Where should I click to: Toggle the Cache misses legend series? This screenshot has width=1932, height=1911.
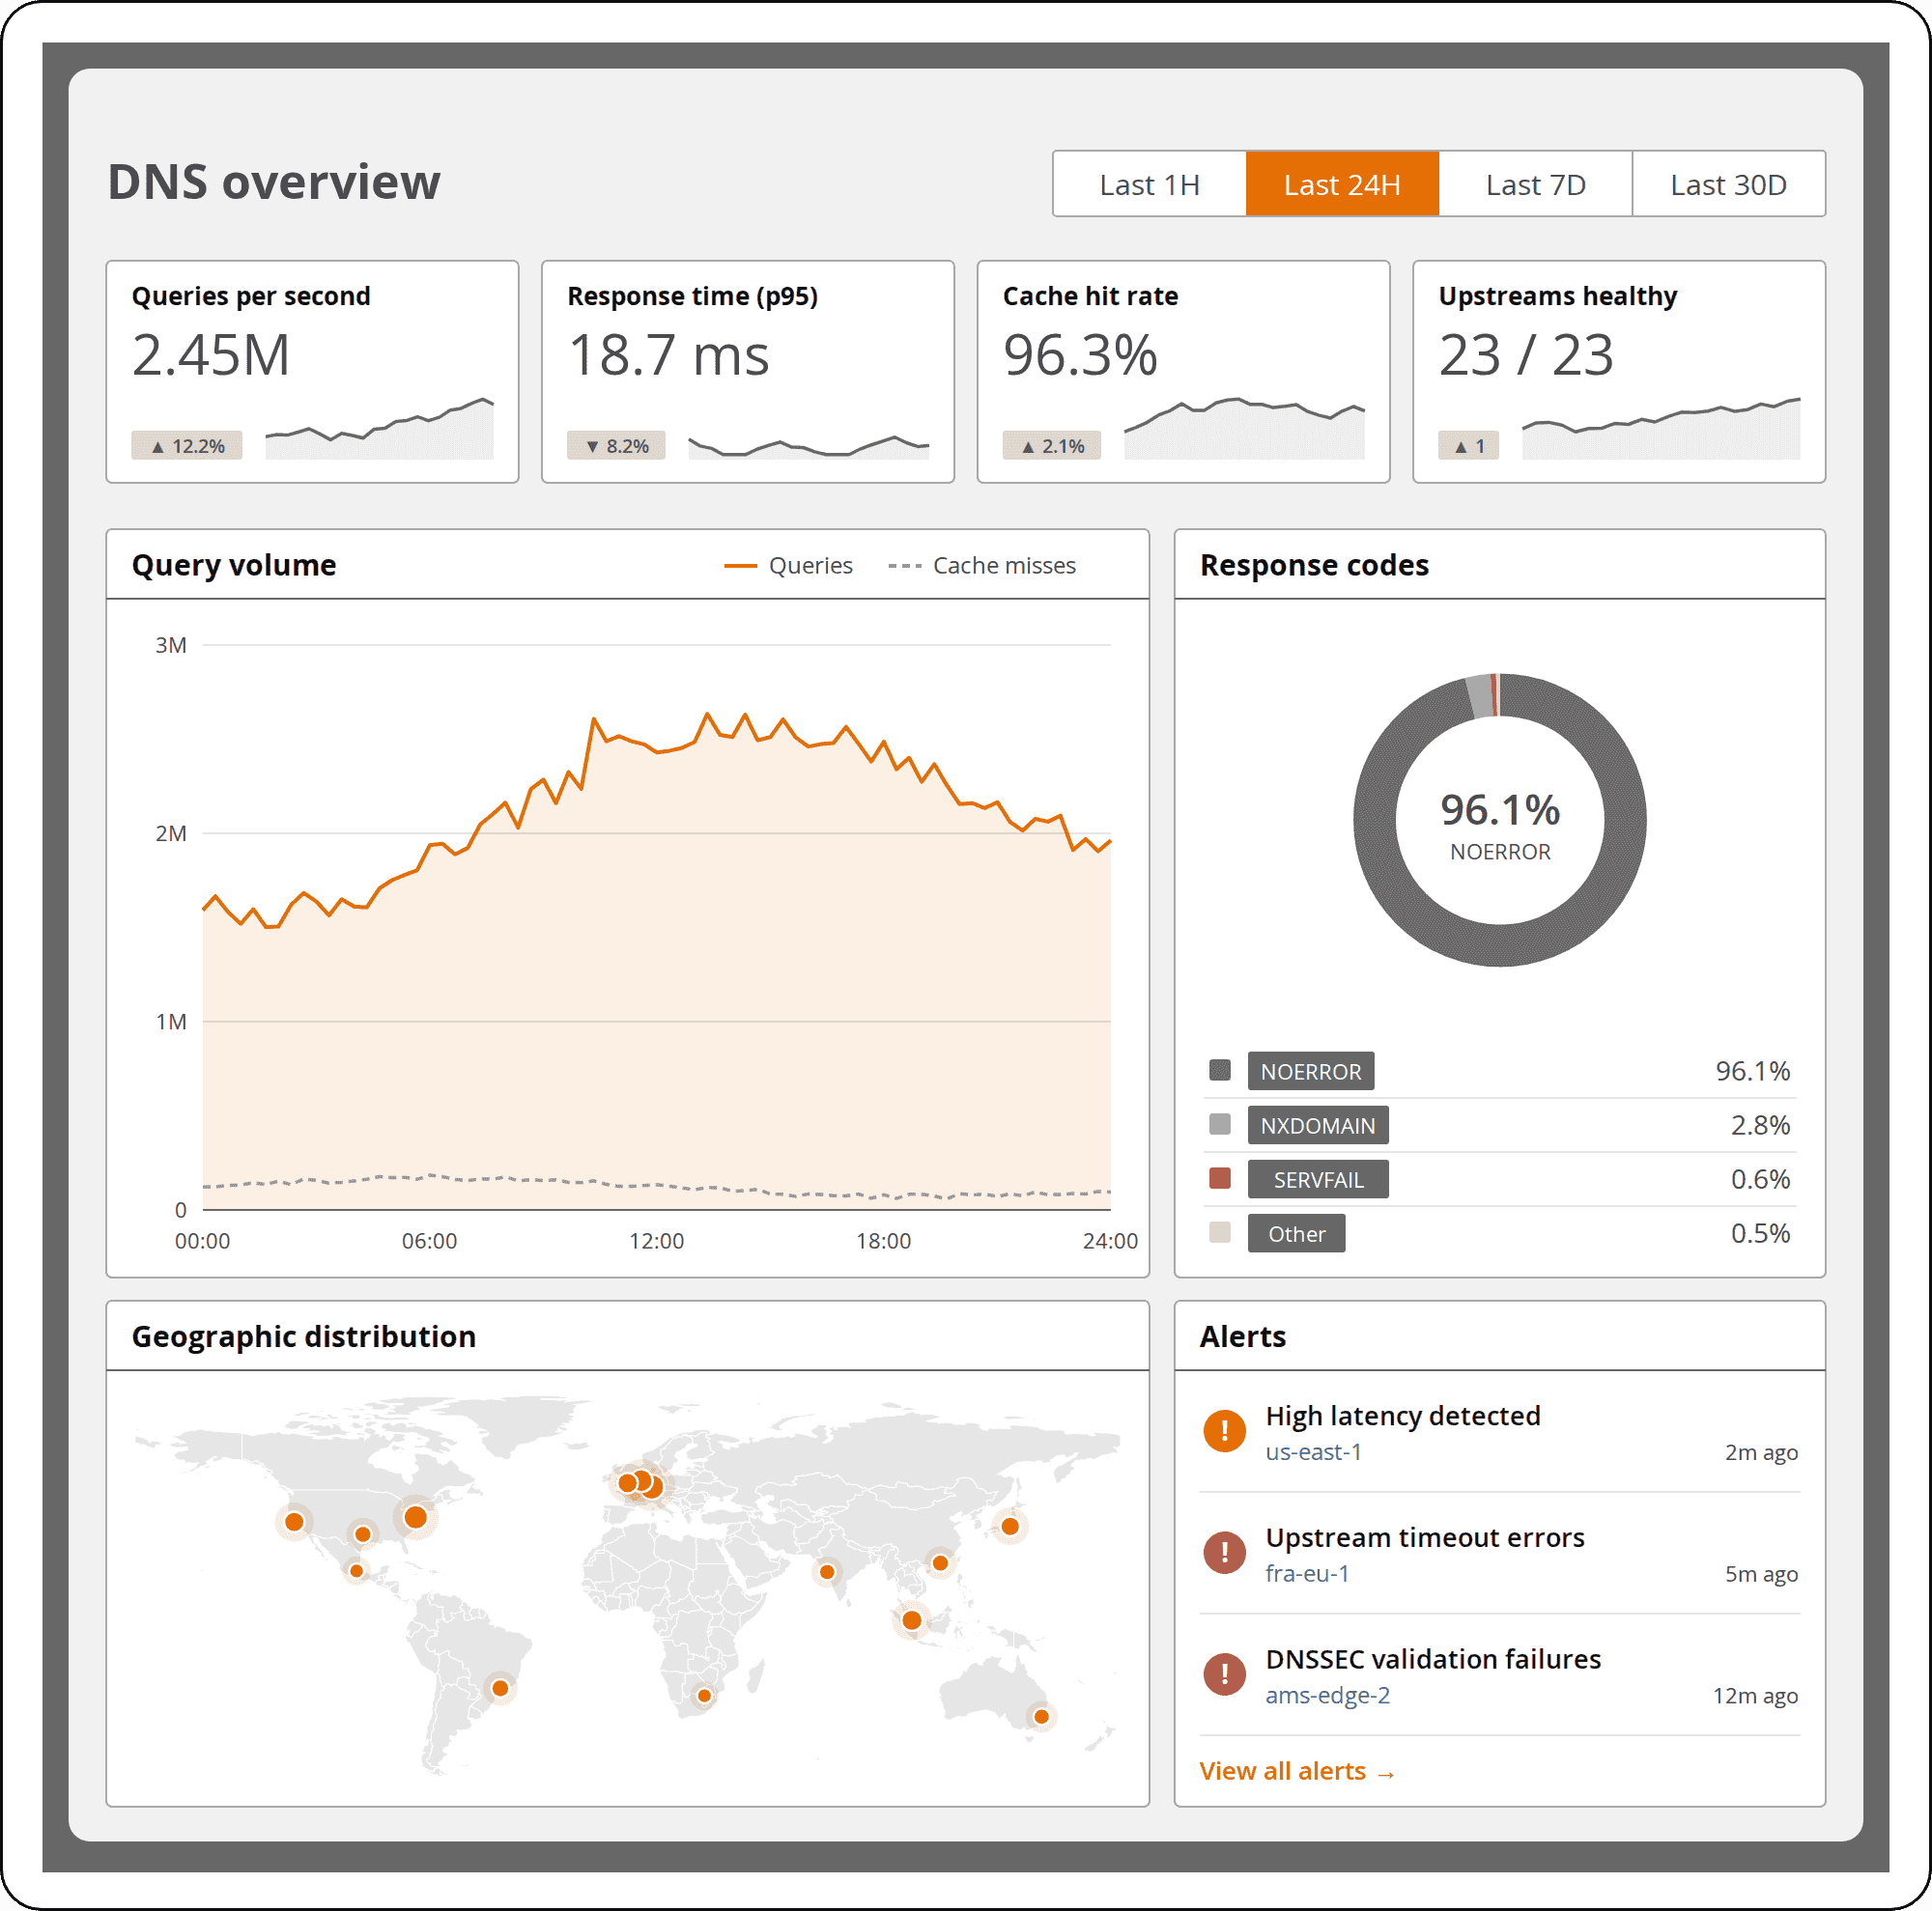click(x=982, y=566)
